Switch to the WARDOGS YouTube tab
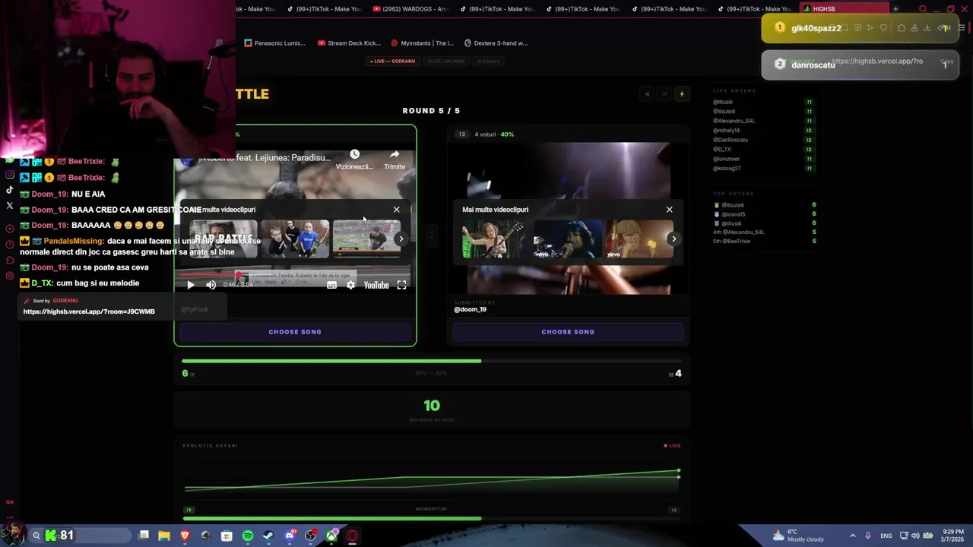The height and width of the screenshot is (547, 973). (x=413, y=9)
